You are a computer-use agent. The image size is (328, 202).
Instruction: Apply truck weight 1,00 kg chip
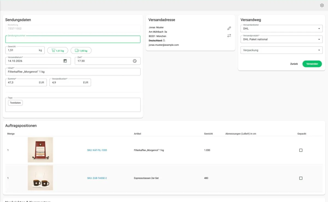[81, 50]
